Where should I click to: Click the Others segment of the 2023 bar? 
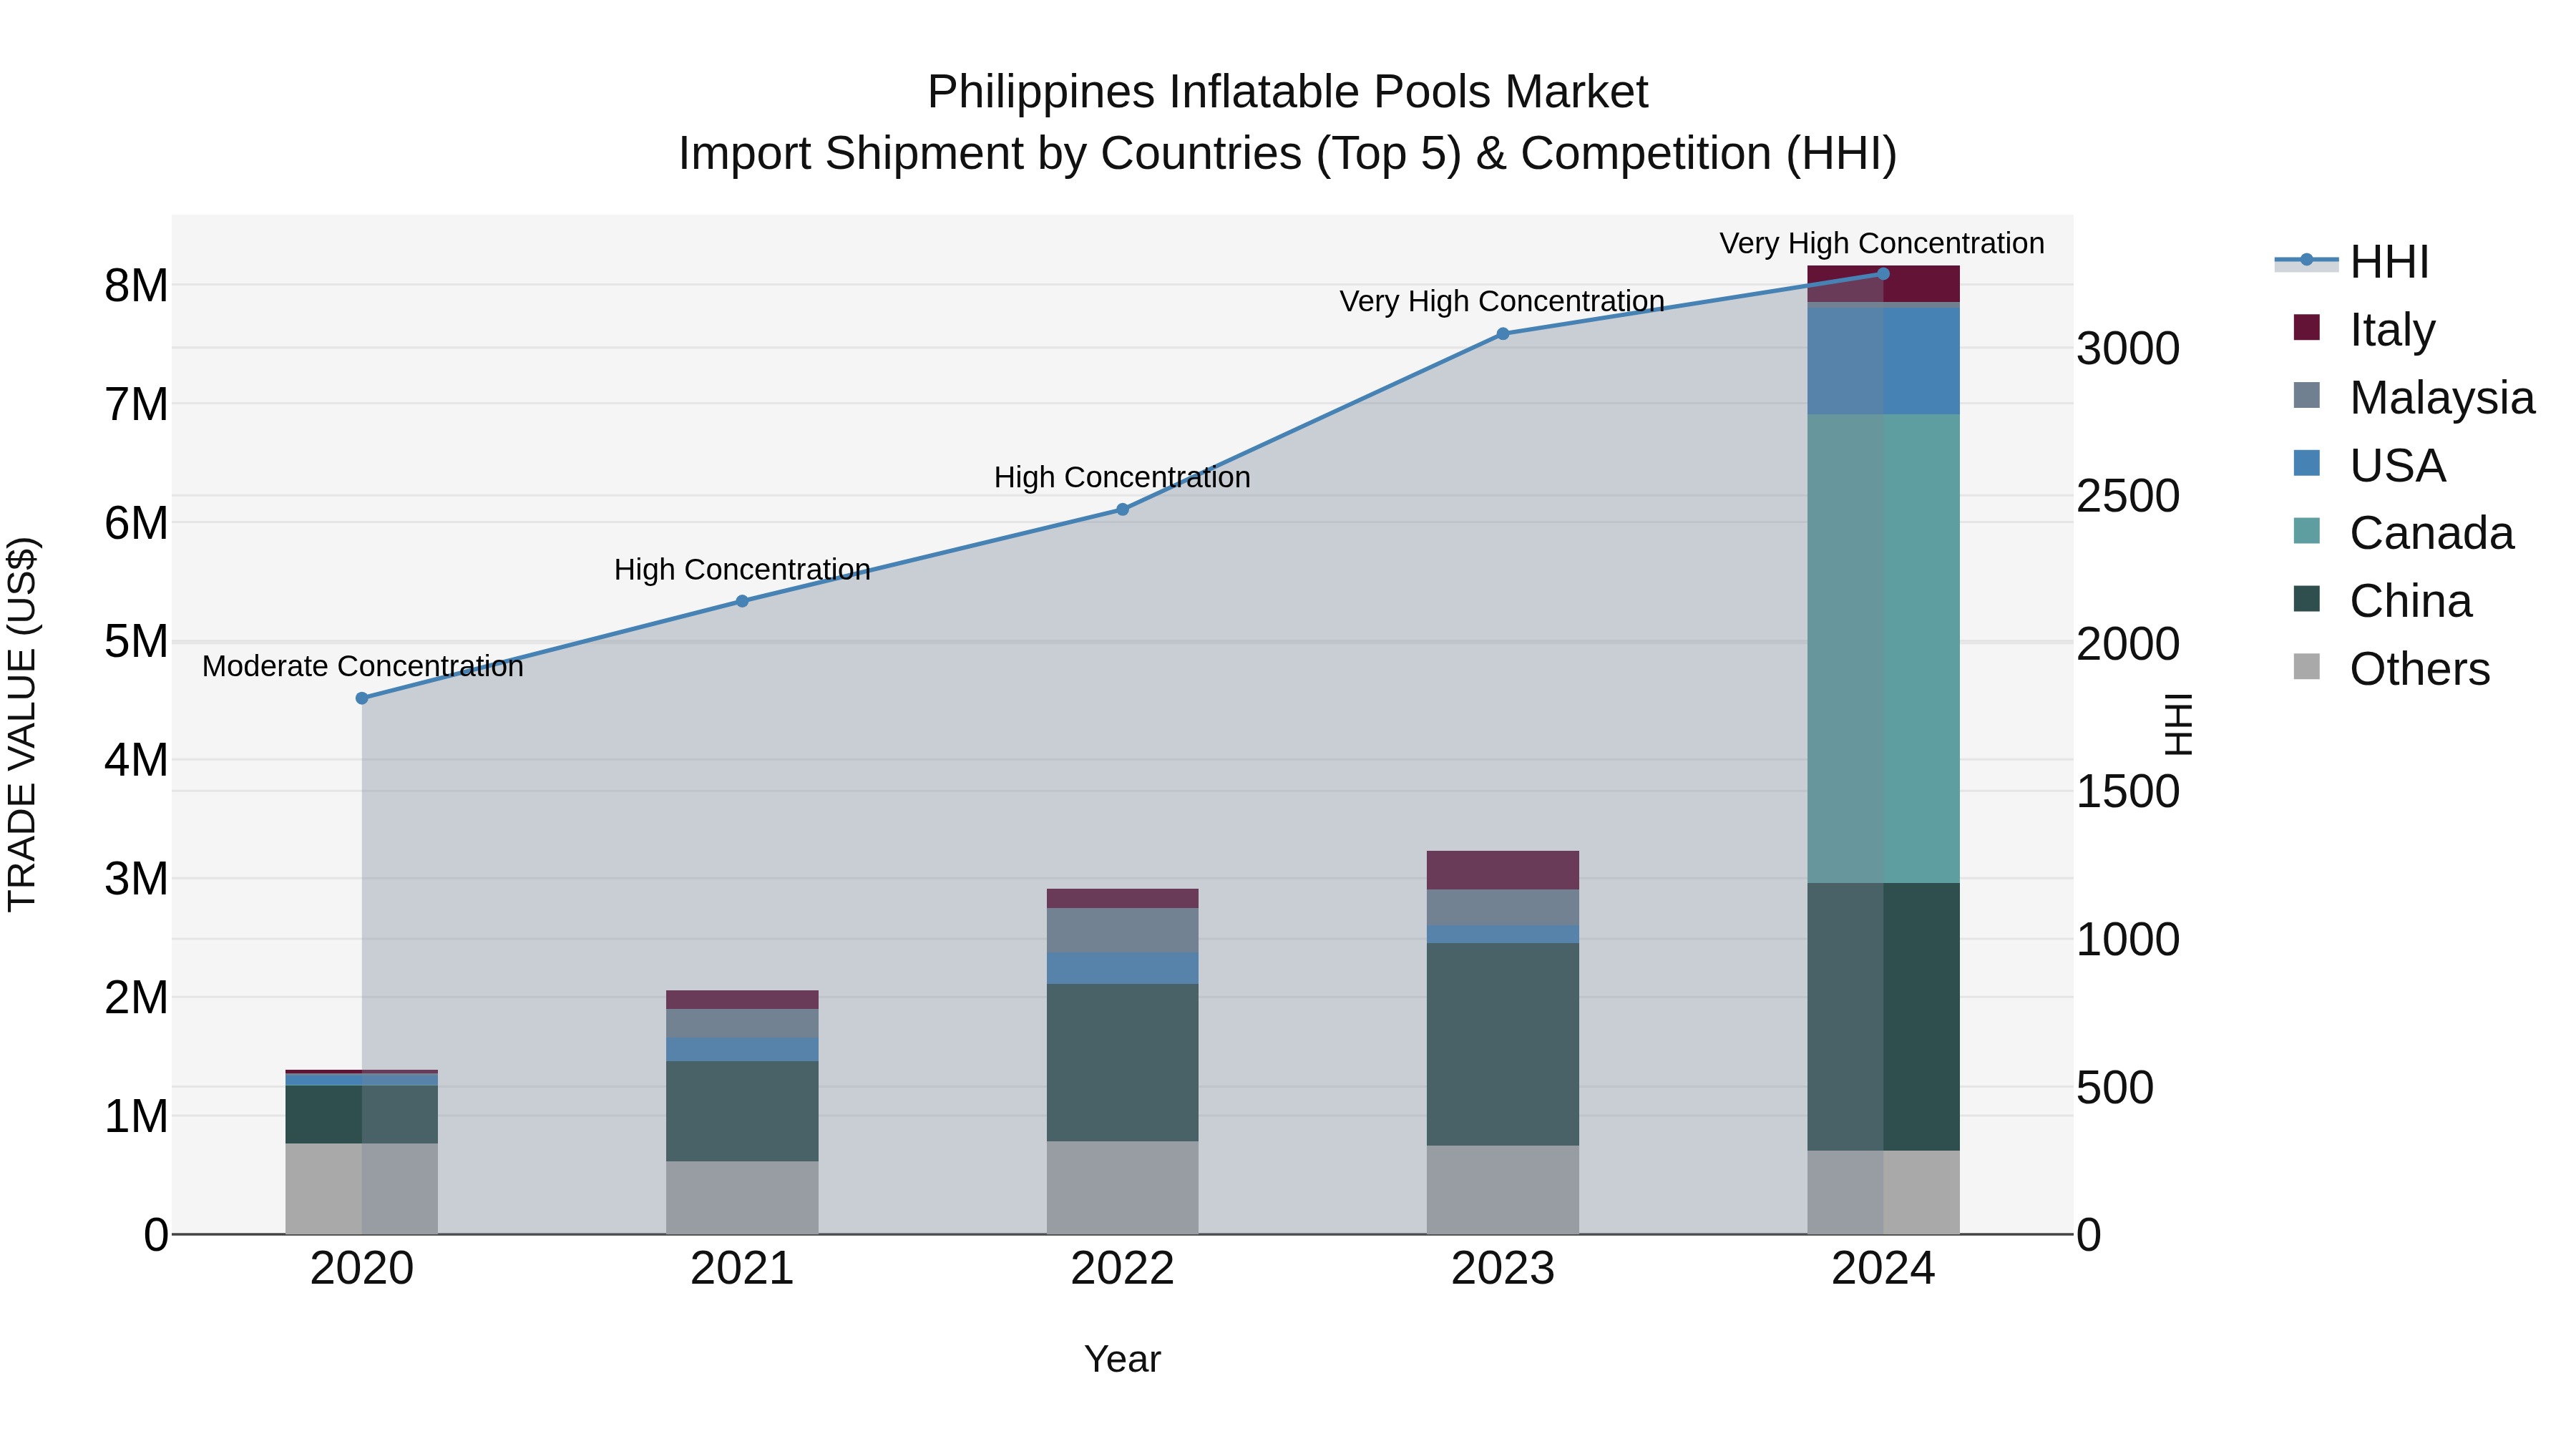1502,1190
